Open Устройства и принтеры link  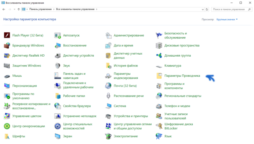pyautogui.click(x=131, y=116)
